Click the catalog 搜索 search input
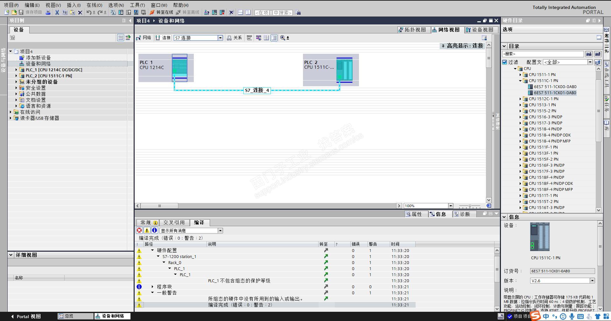The width and height of the screenshot is (611, 321). tap(543, 54)
